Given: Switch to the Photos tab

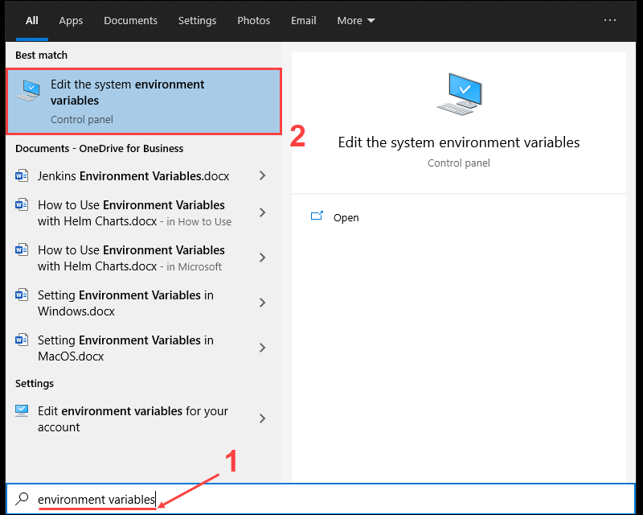Looking at the screenshot, I should click(253, 21).
